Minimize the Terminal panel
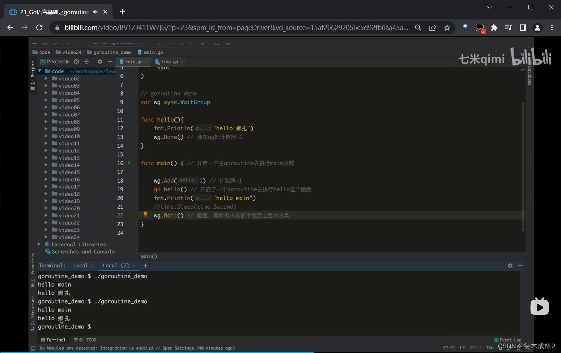Screen dimensions: 561x353 point(520,266)
